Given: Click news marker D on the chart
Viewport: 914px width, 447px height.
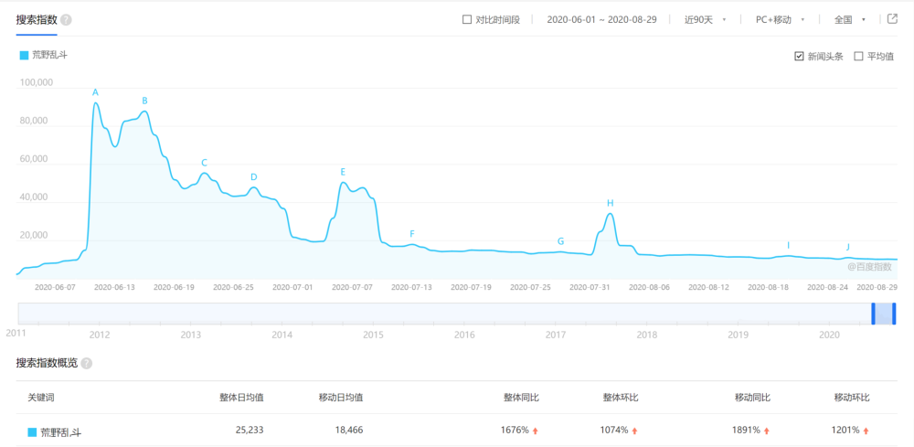Looking at the screenshot, I should click(x=253, y=176).
